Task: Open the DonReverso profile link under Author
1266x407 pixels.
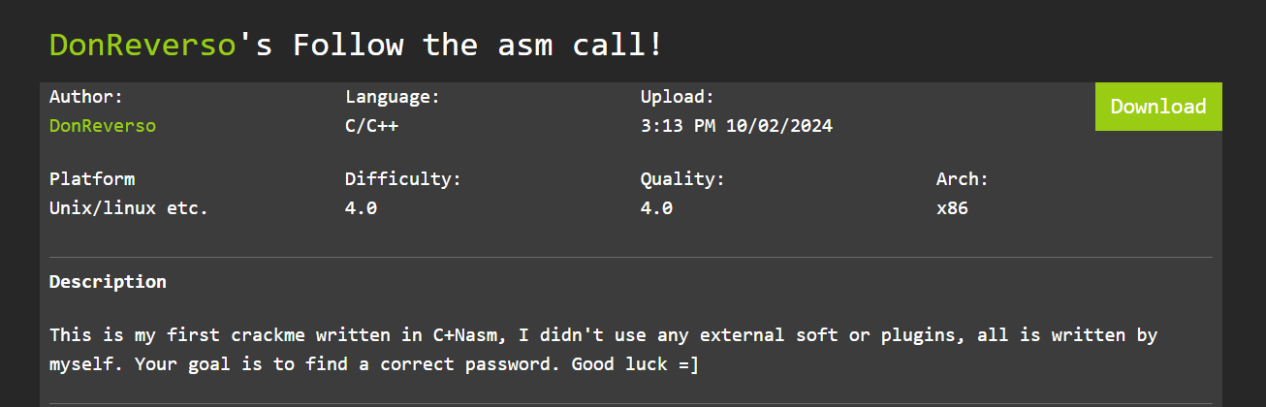Action: [103, 126]
